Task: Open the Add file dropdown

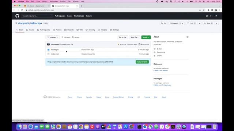Action: tap(135, 37)
